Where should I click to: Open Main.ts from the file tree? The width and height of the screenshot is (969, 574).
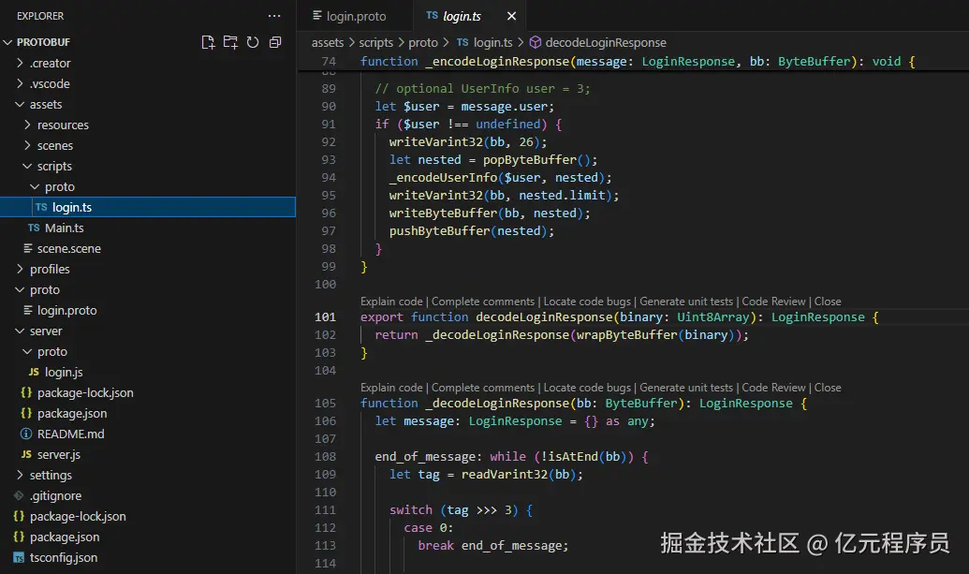point(64,228)
